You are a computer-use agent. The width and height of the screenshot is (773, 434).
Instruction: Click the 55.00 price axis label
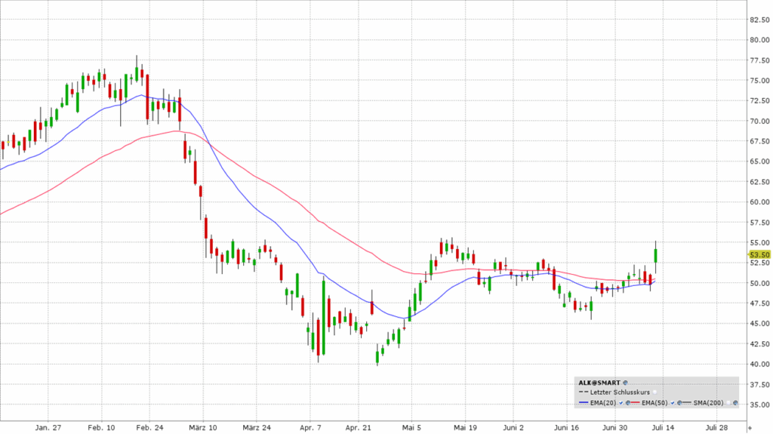pos(759,242)
